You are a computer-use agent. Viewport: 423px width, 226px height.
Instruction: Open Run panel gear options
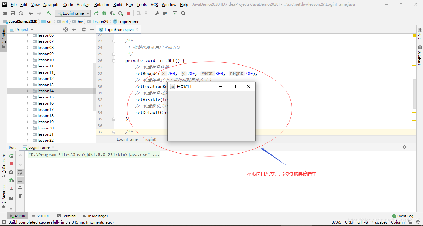[x=404, y=147]
